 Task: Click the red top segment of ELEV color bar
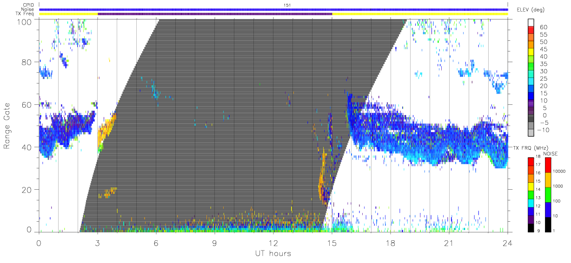tap(531, 31)
